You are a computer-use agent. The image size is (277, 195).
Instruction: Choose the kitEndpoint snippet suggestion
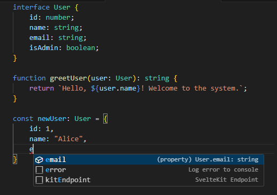(x=149, y=180)
